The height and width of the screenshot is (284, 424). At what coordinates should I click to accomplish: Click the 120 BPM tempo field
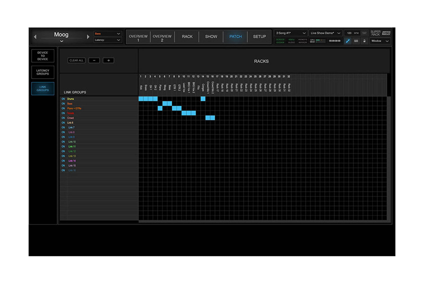352,33
